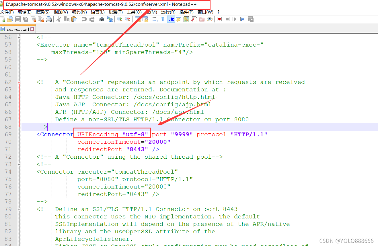
Task: Click the Copy toolbar icon
Action: [67, 20]
